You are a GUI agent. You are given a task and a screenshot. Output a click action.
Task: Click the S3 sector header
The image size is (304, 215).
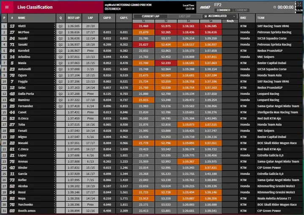[188, 21]
